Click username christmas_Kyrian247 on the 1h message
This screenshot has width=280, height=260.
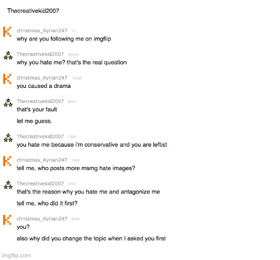[x=42, y=31]
